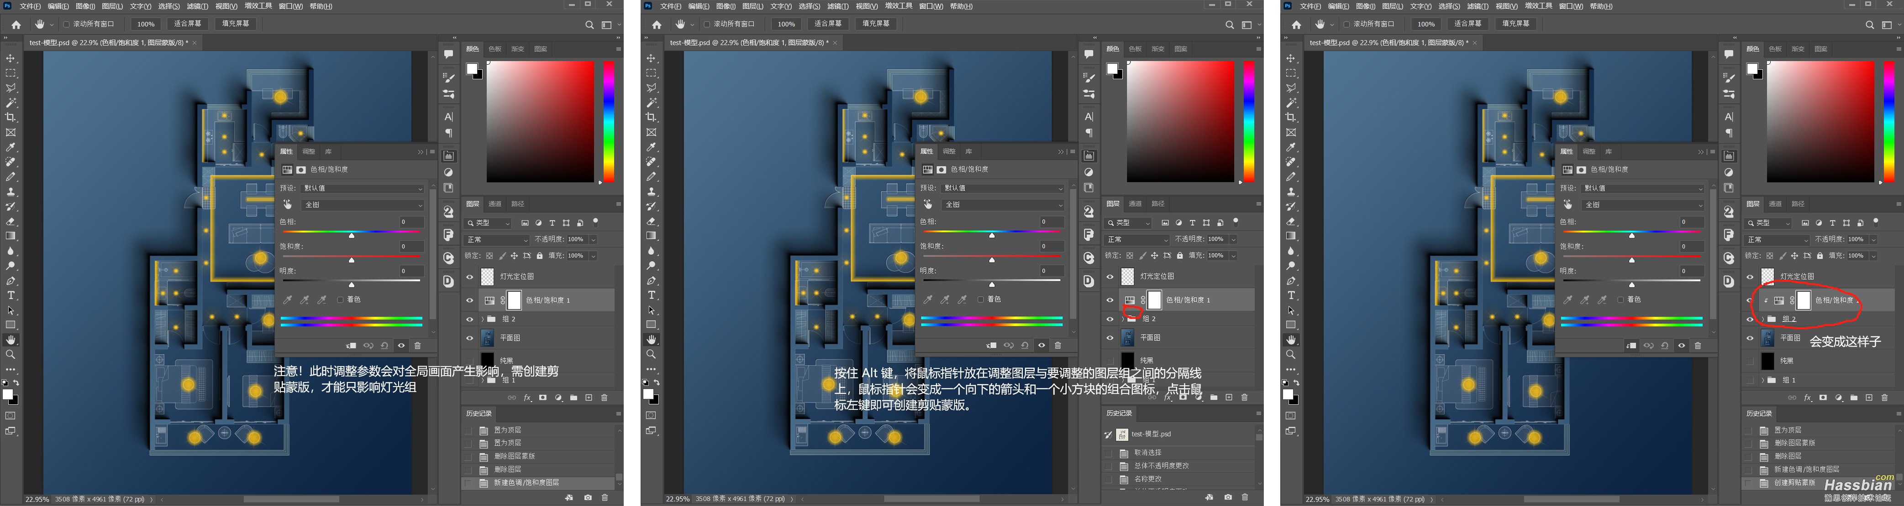Viewport: 1904px width, 506px height.
Task: Choose the Type tool in left window
Action: pos(11,295)
